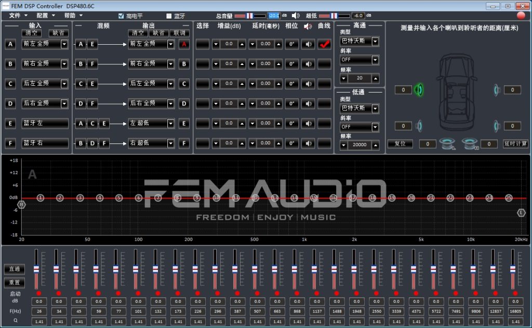This screenshot has height=328, width=532.
Task: Toggle red enable dot for 26 Hz band
Action: [x=39, y=293]
